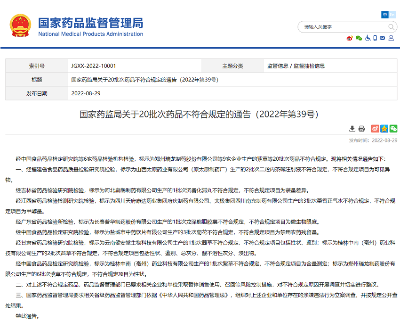Click the index number JGXX-2022-10001
Viewport: 400px width, 321px height.
tap(94, 66)
